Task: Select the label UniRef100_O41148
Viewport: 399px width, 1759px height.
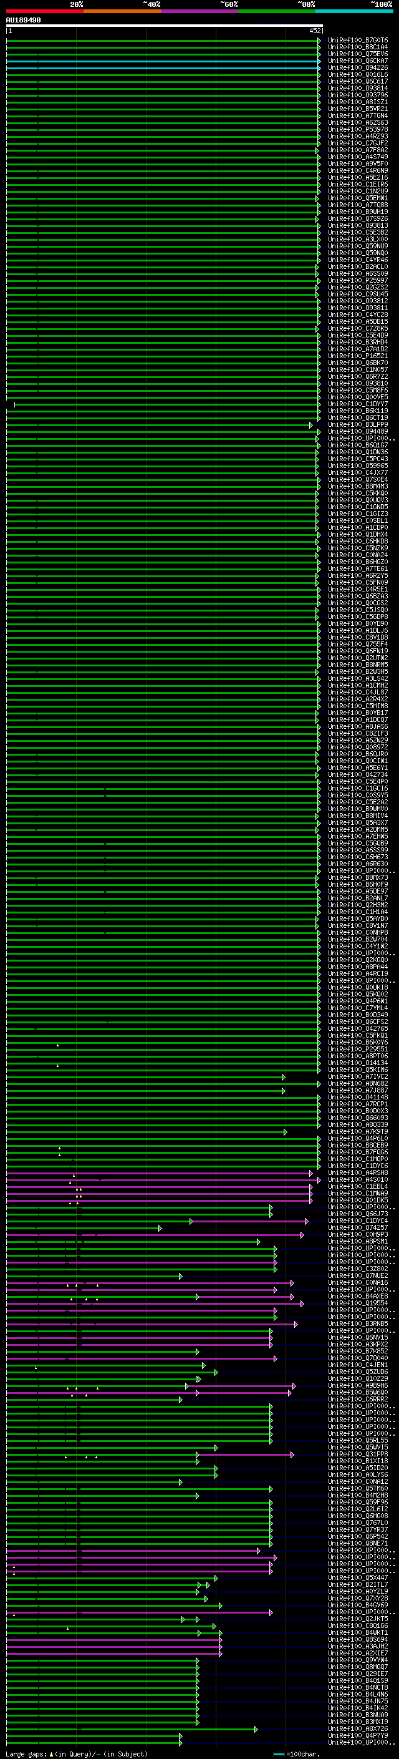Action: tap(358, 1098)
